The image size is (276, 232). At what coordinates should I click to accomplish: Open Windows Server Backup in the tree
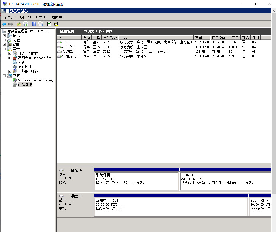click(x=35, y=80)
